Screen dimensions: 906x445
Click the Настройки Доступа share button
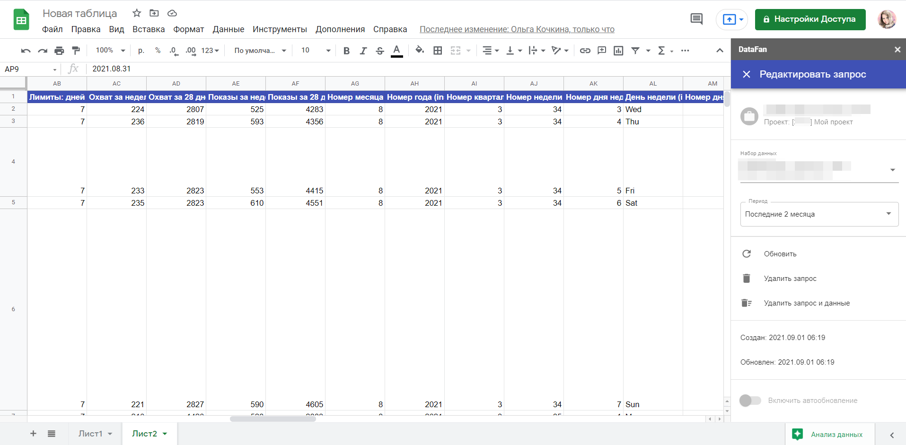coord(810,19)
